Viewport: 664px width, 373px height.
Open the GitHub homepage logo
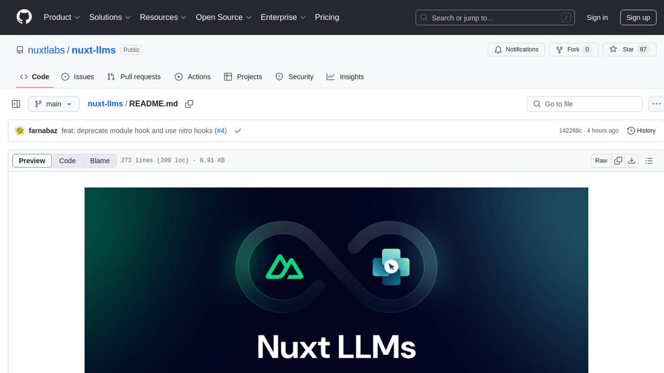pyautogui.click(x=24, y=17)
